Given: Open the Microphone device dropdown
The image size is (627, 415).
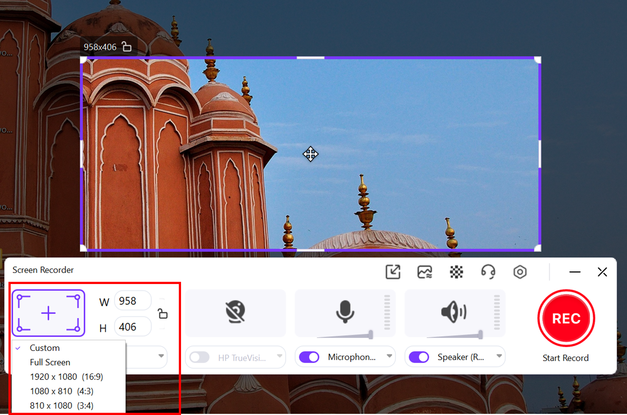Looking at the screenshot, I should click(389, 357).
